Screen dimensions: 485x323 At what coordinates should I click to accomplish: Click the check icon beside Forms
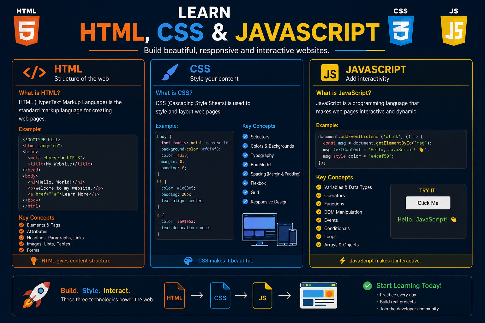[x=21, y=250]
